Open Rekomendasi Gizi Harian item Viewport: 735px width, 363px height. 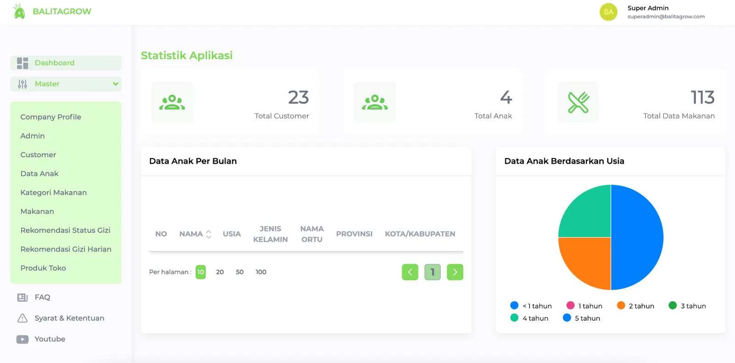pos(66,249)
